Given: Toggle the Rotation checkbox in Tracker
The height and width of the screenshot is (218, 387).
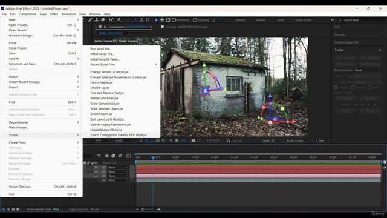Looking at the screenshot, I should [x=353, y=87].
